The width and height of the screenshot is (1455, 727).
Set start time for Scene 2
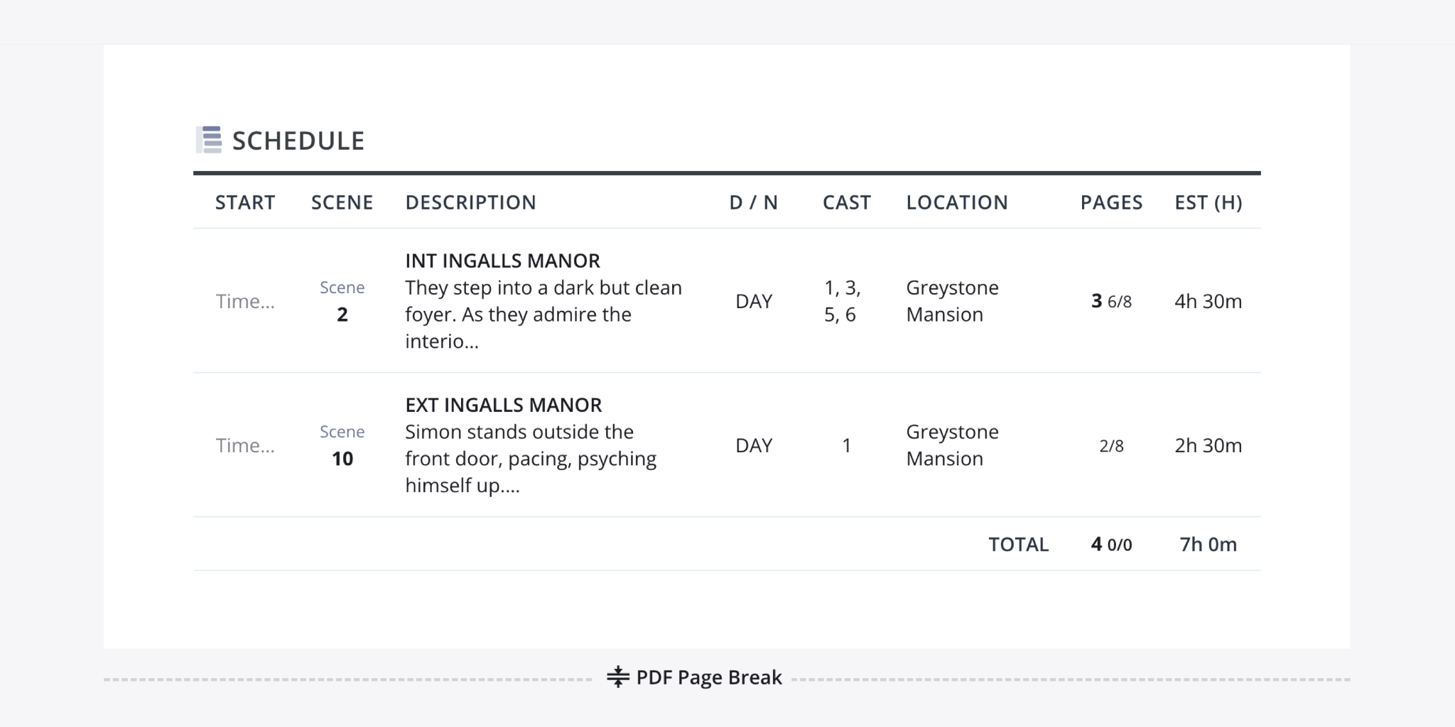point(245,302)
